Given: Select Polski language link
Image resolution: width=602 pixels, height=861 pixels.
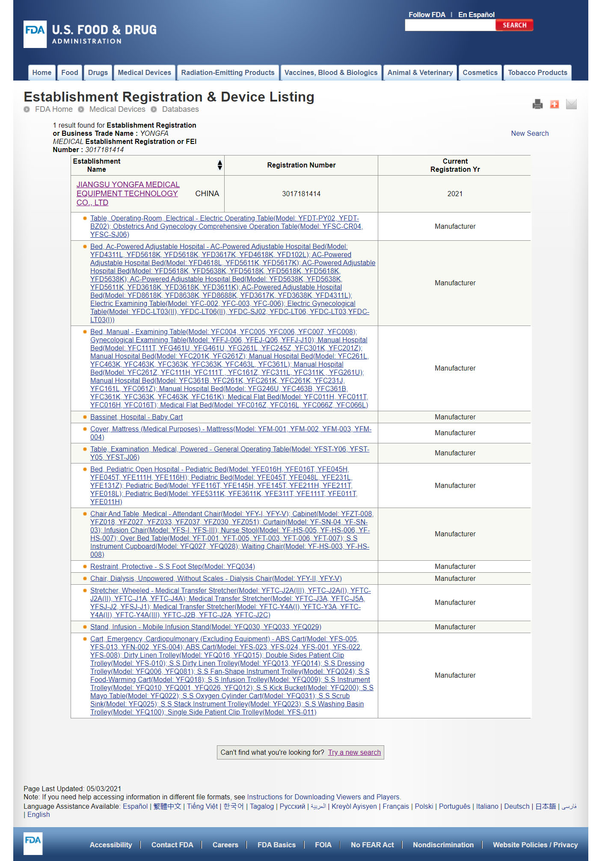Looking at the screenshot, I should point(424,806).
